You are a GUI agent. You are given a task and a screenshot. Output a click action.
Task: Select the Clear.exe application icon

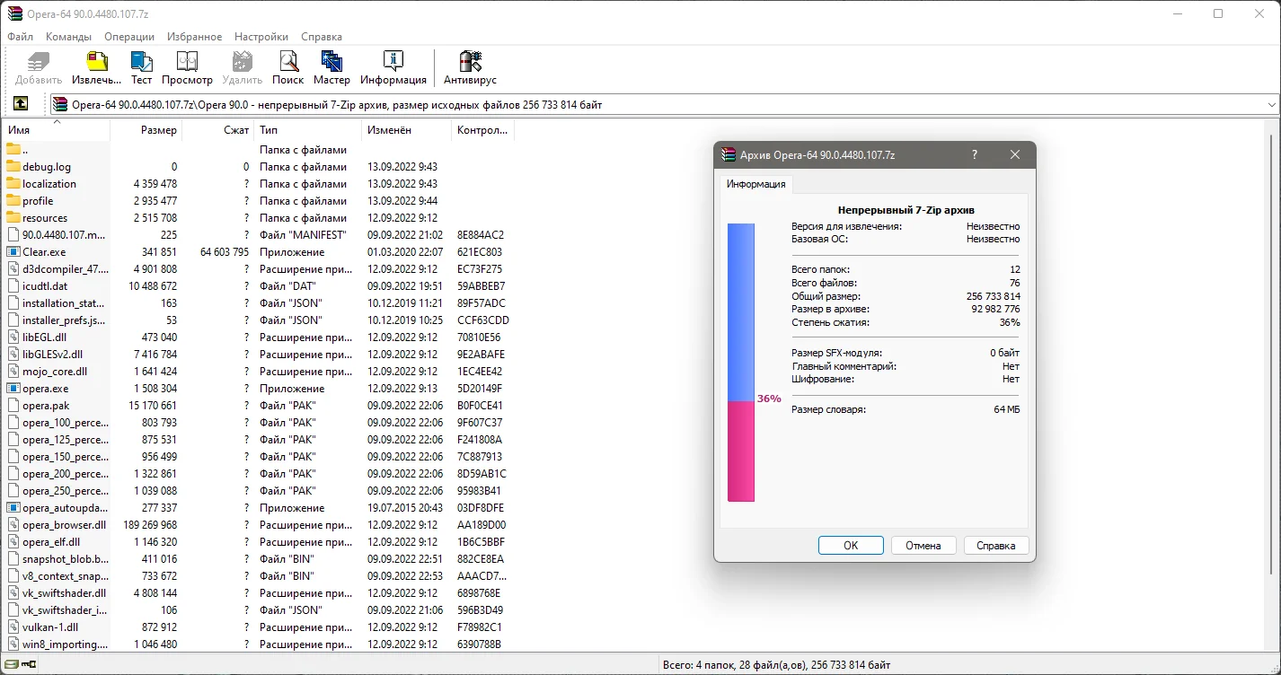[13, 251]
